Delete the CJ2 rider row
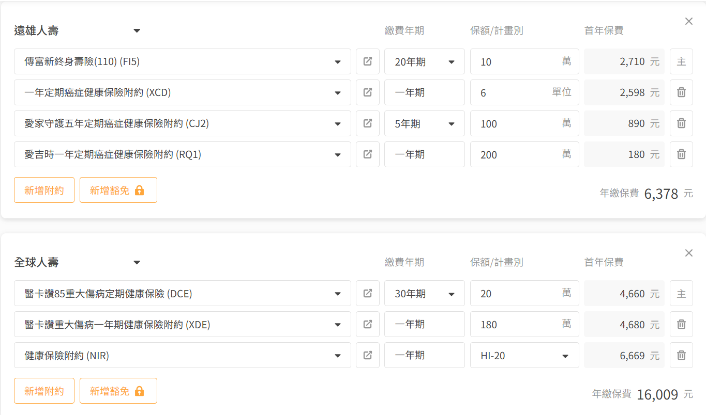This screenshot has height=415, width=706. point(681,123)
